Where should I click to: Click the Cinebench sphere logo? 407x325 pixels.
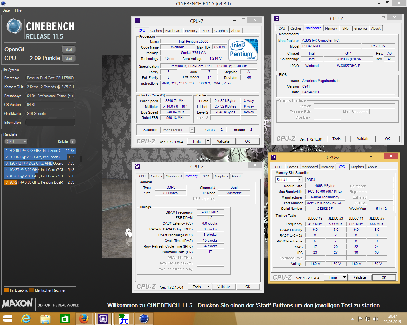14,26
